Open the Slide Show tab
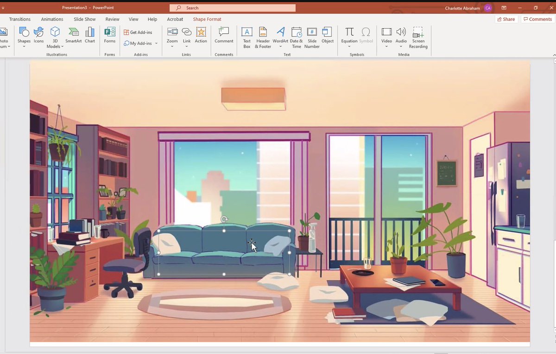Screen dimensions: 556x354 (x=85, y=19)
